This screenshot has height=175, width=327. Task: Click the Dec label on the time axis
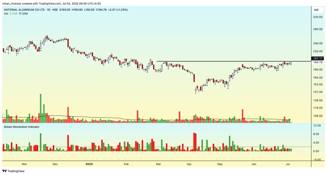click(55, 164)
